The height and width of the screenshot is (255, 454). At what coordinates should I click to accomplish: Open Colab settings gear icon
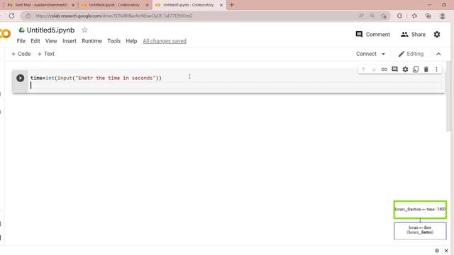pos(437,35)
